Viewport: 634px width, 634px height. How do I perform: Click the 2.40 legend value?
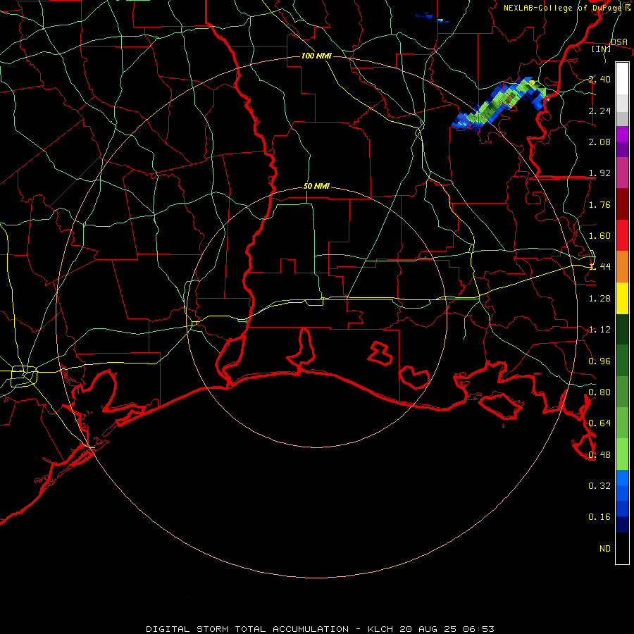tap(599, 79)
